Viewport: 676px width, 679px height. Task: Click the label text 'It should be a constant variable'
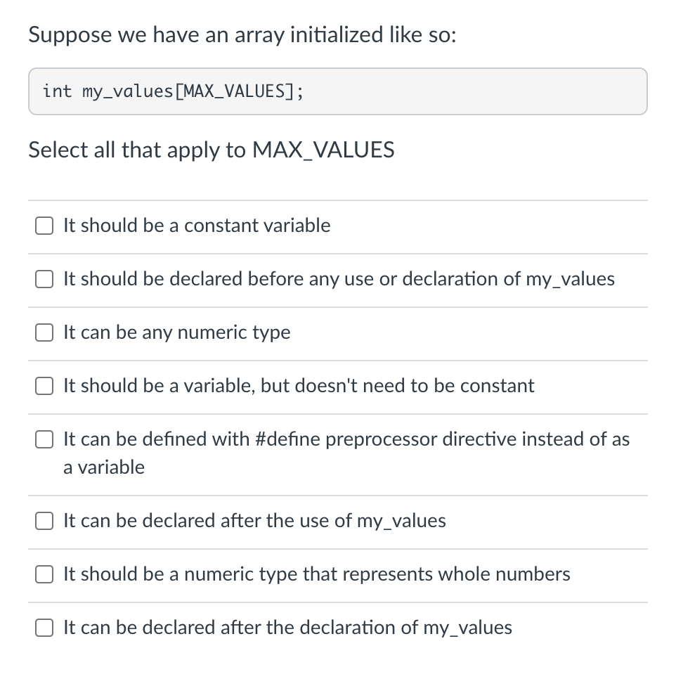pyautogui.click(x=197, y=226)
